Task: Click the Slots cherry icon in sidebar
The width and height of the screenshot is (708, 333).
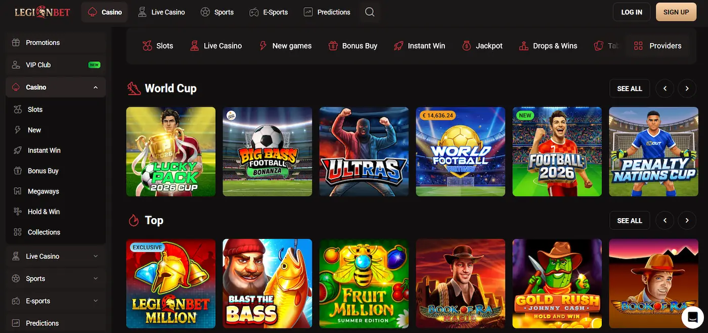Action: [x=18, y=109]
